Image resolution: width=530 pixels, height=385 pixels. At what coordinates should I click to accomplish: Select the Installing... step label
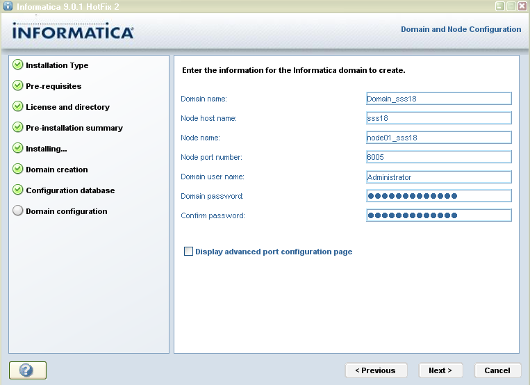47,149
